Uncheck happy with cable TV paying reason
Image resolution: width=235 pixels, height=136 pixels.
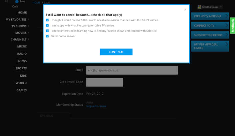pos(47,25)
